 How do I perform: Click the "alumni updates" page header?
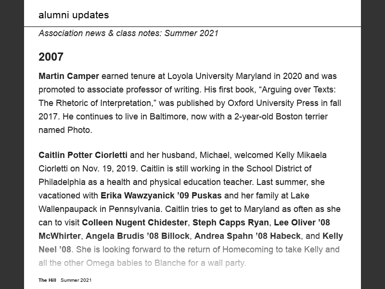tap(74, 15)
